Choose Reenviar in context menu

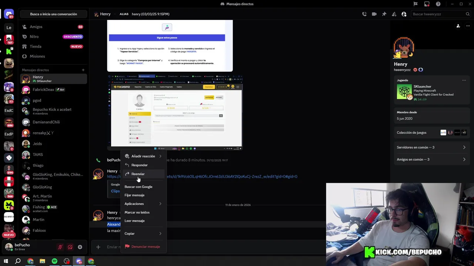(x=143, y=174)
